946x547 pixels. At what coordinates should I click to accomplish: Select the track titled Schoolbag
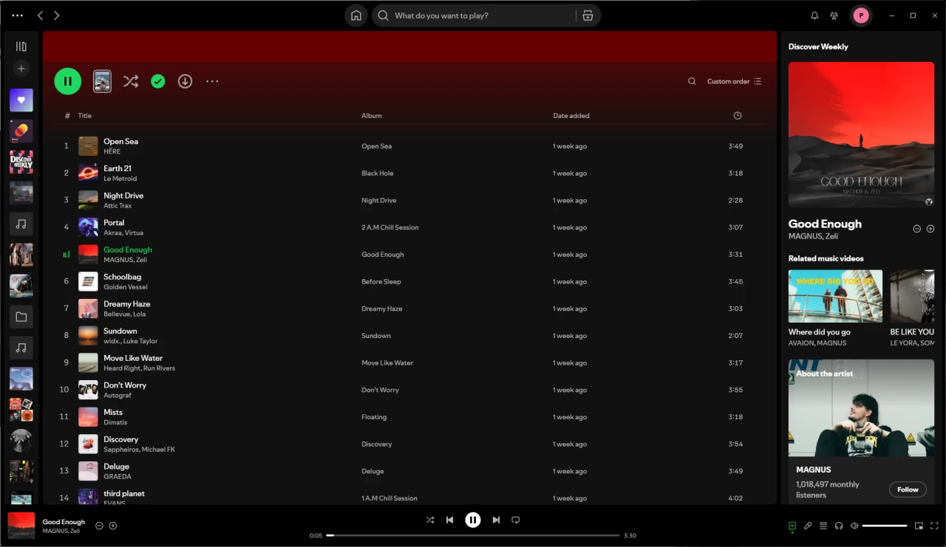pyautogui.click(x=122, y=277)
